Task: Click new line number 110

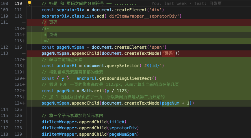Action: (x=18, y=3)
